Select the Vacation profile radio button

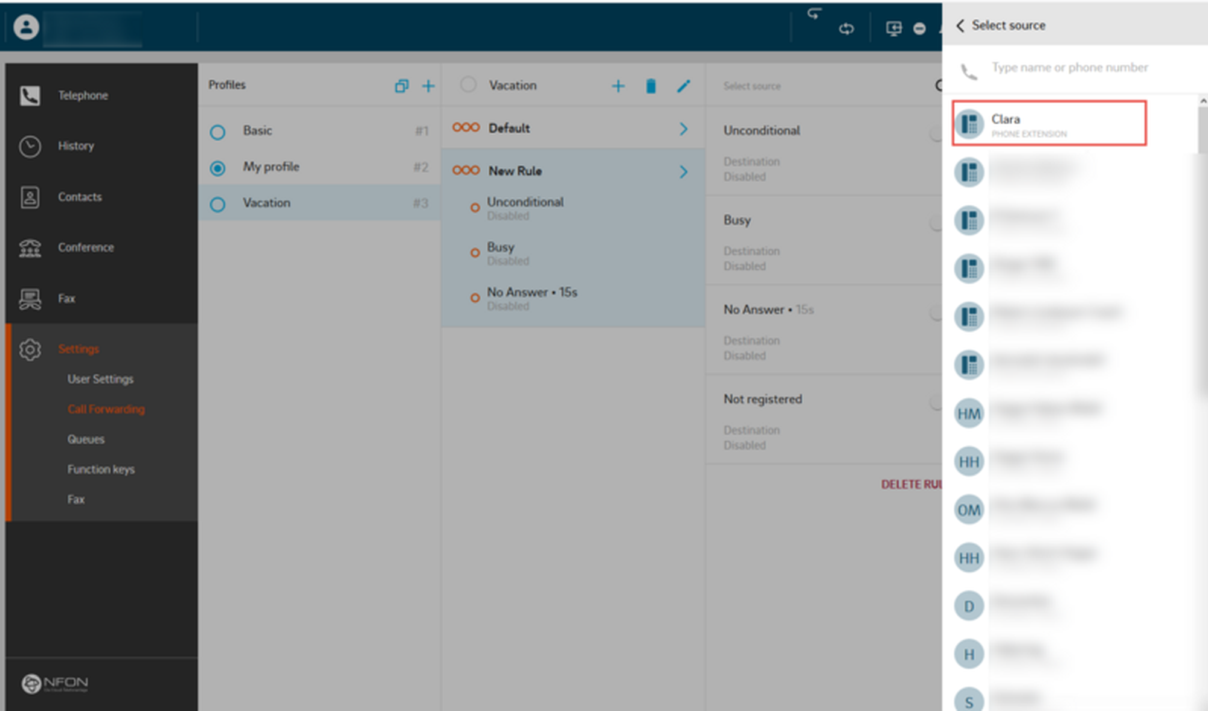pyautogui.click(x=217, y=204)
